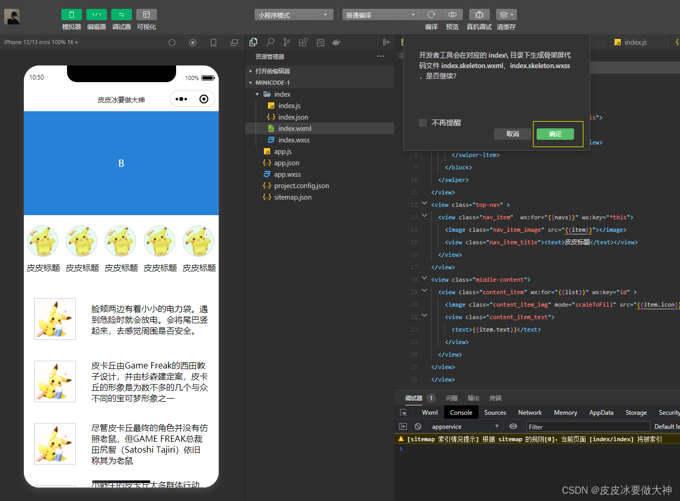Screen dimensions: 680x501
Task: Fold the middle-content view at line 18
Action: [424, 278]
